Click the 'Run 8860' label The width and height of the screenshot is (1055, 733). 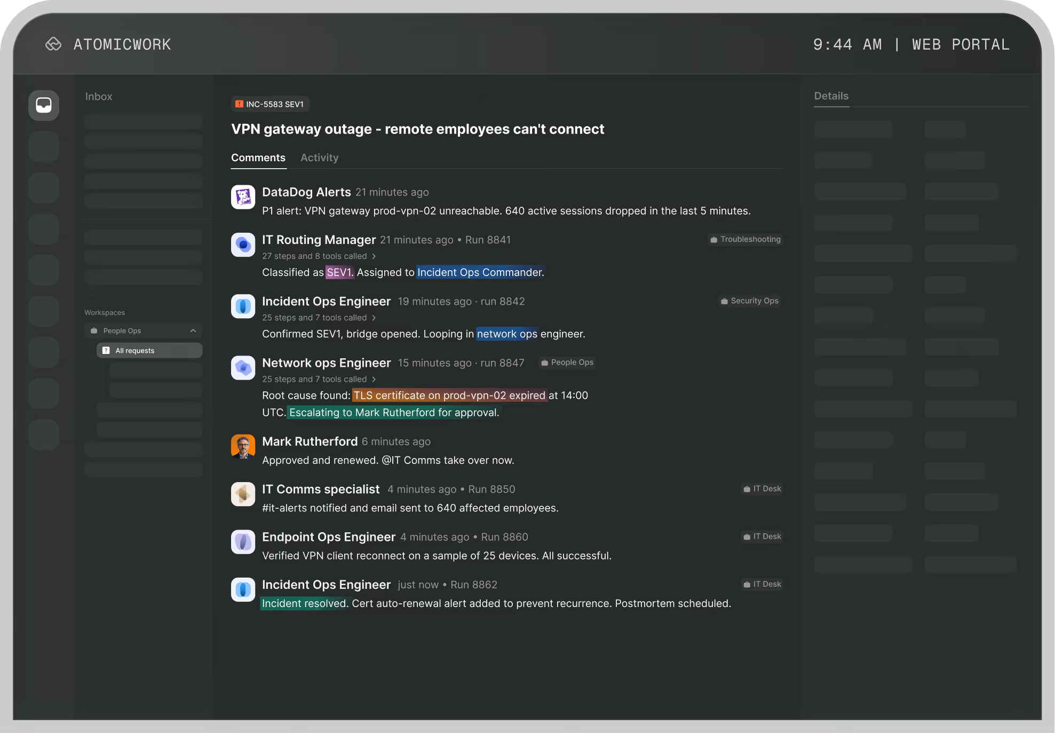click(504, 537)
